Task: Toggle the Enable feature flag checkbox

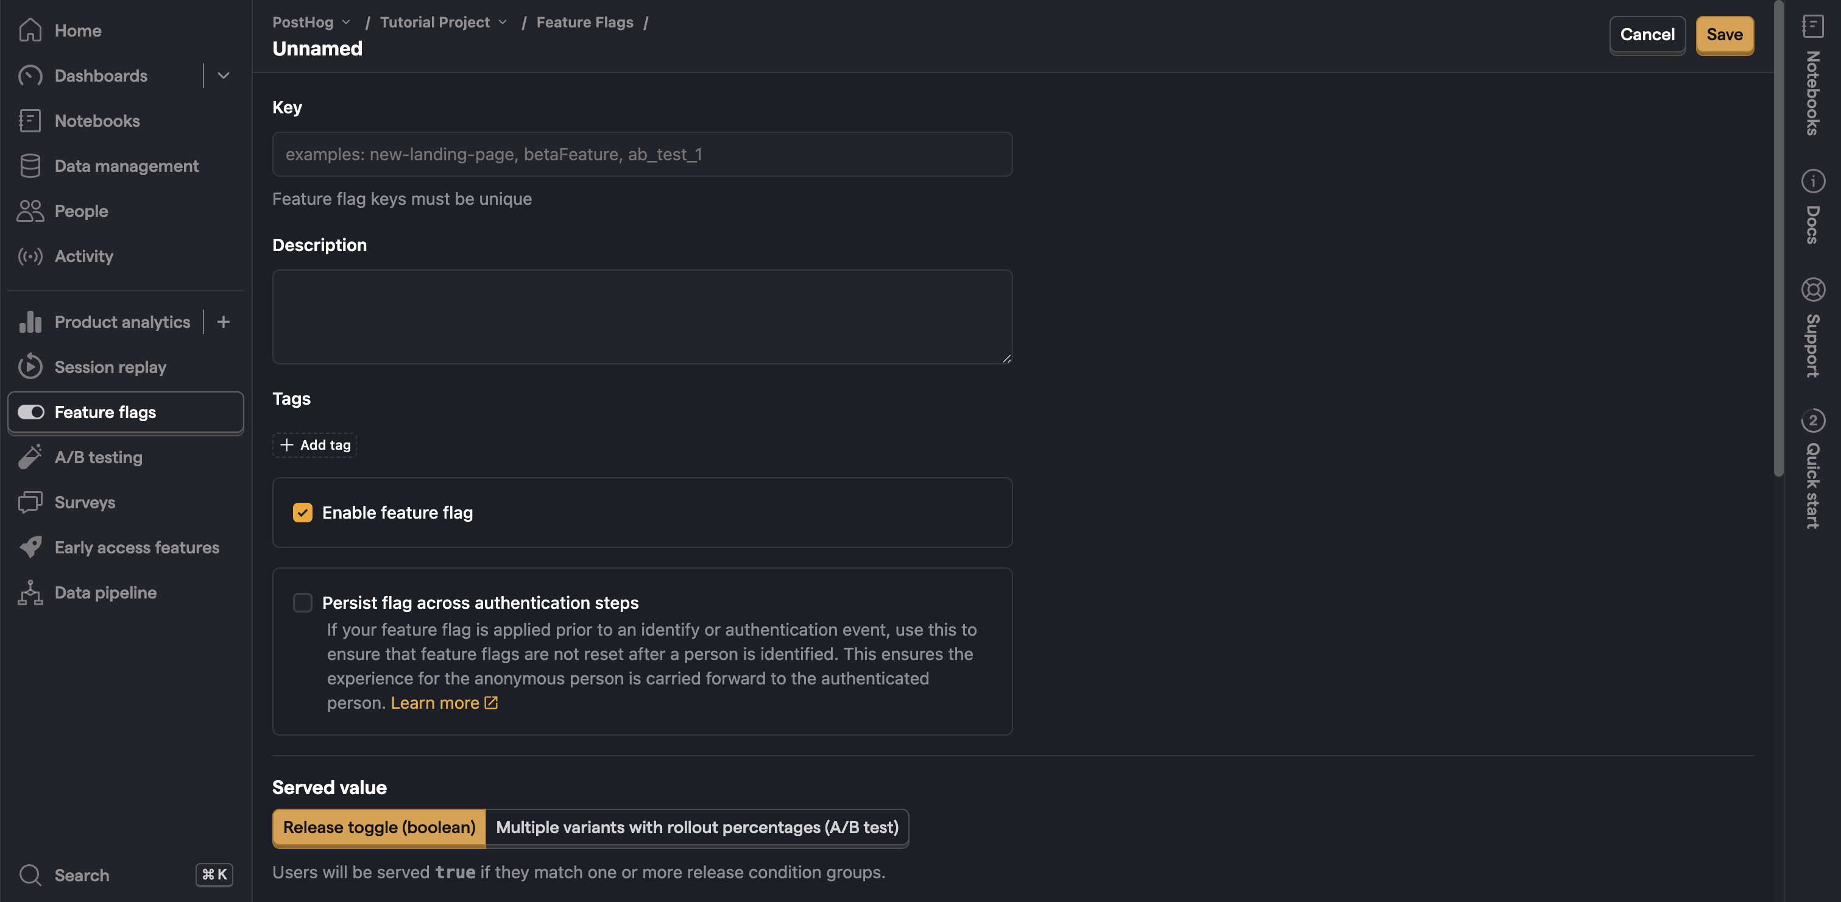Action: (x=302, y=512)
